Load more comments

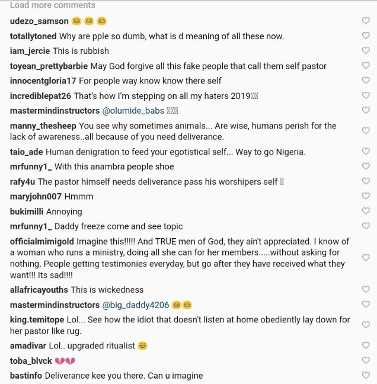(x=53, y=5)
